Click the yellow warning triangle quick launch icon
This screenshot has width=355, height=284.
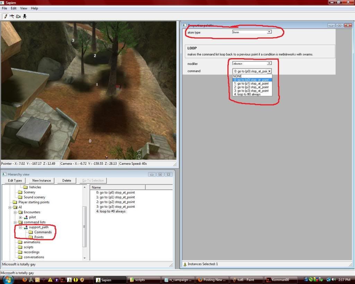[50, 280]
